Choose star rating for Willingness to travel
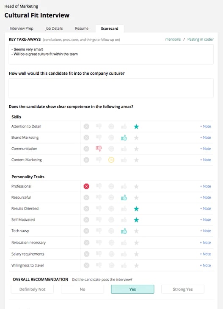223x309 pixels. pos(136,266)
